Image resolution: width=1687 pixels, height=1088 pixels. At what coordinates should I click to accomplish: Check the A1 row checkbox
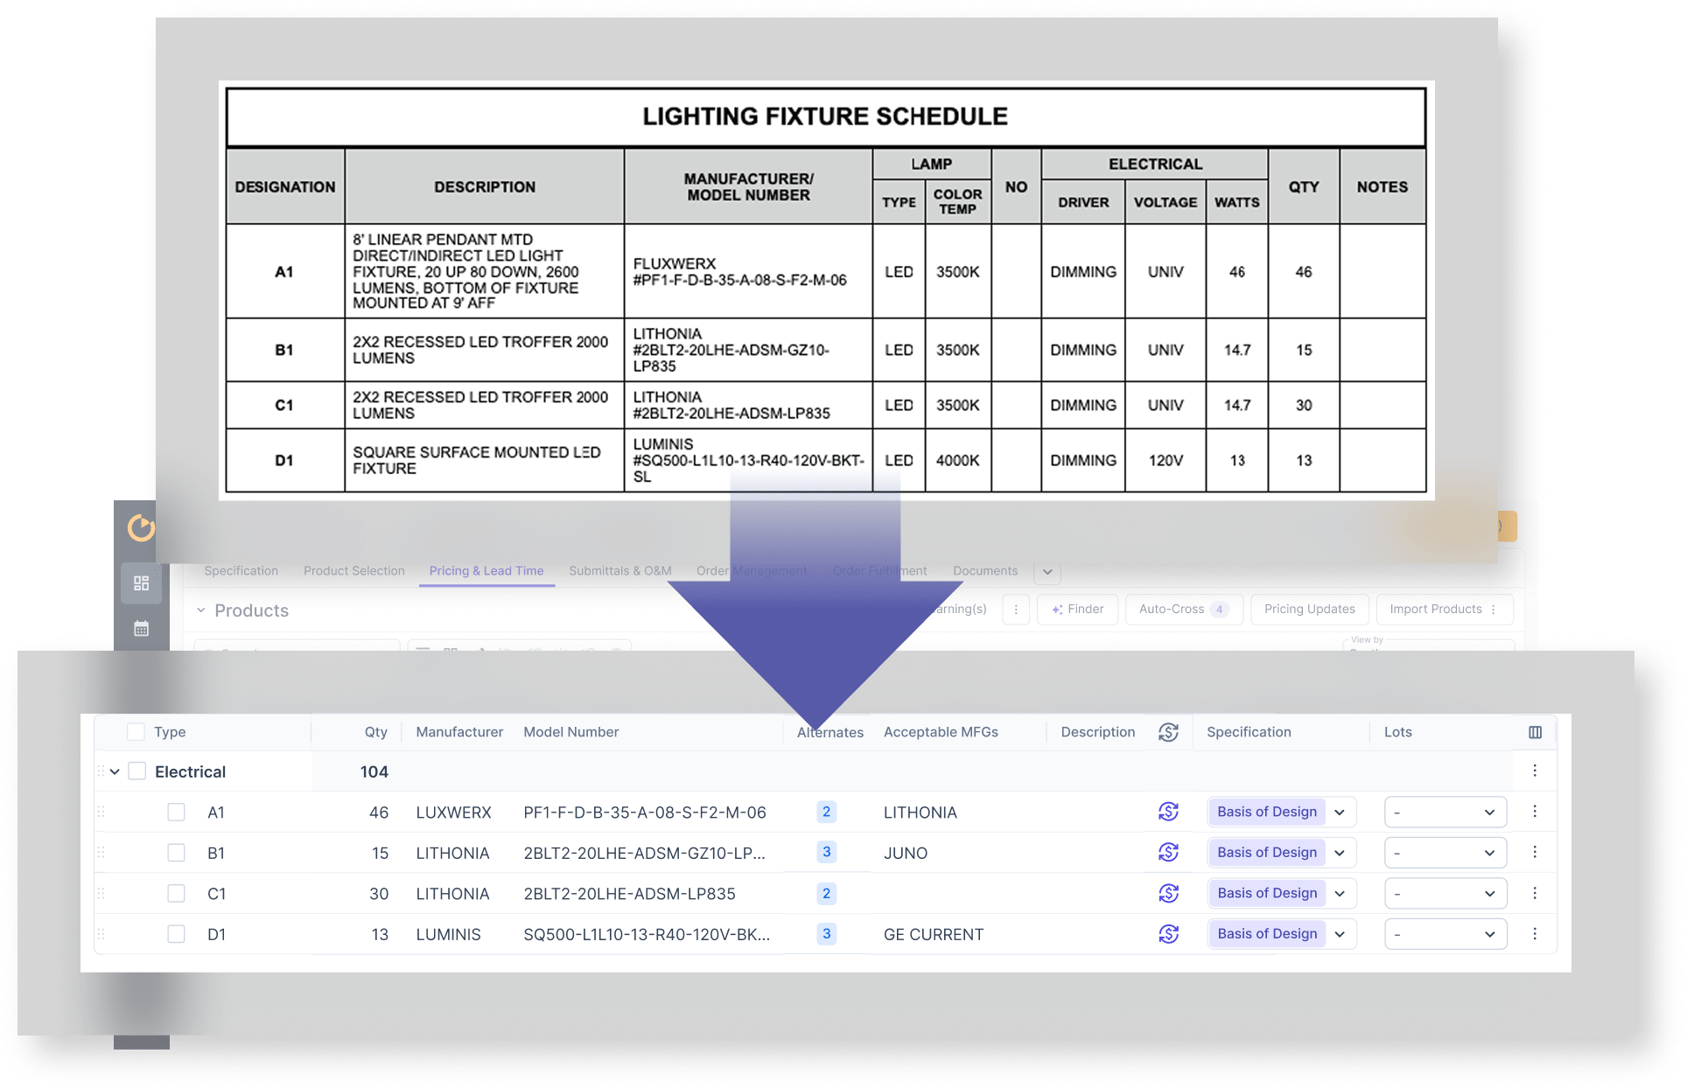(x=176, y=813)
